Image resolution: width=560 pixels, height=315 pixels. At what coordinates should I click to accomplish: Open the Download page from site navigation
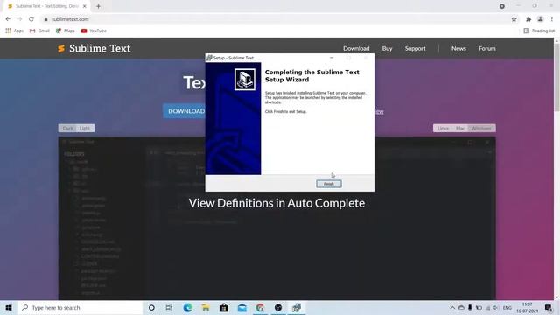click(x=356, y=49)
